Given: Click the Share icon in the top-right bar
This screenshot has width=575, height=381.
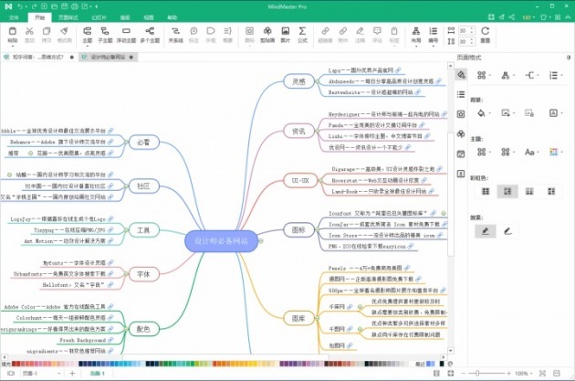Looking at the screenshot, I should 511,17.
